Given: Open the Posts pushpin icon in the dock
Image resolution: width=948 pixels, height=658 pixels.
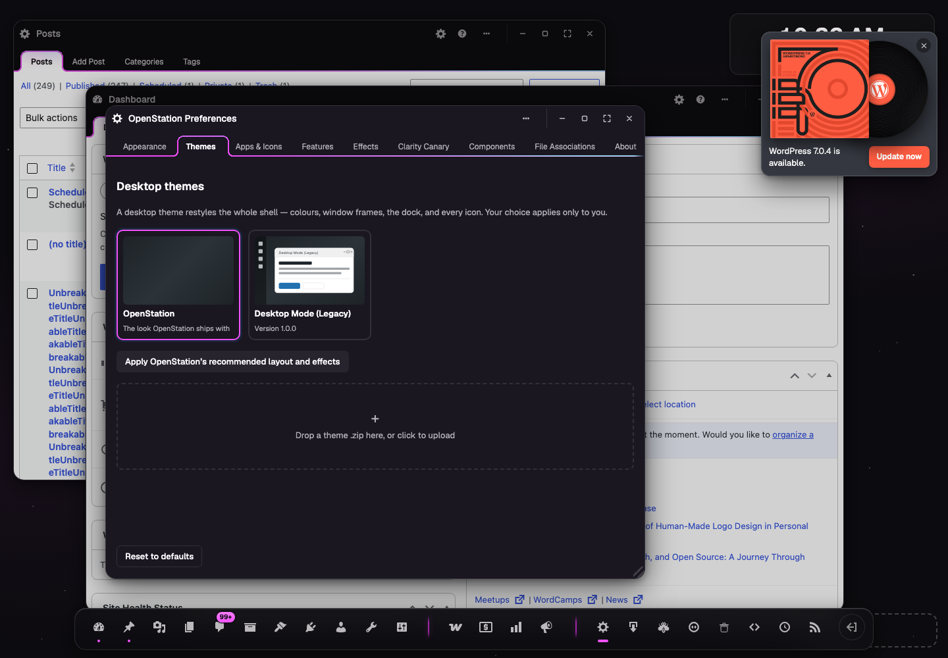Looking at the screenshot, I should pos(129,627).
